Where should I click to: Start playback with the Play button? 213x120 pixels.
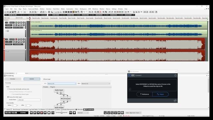(38, 113)
